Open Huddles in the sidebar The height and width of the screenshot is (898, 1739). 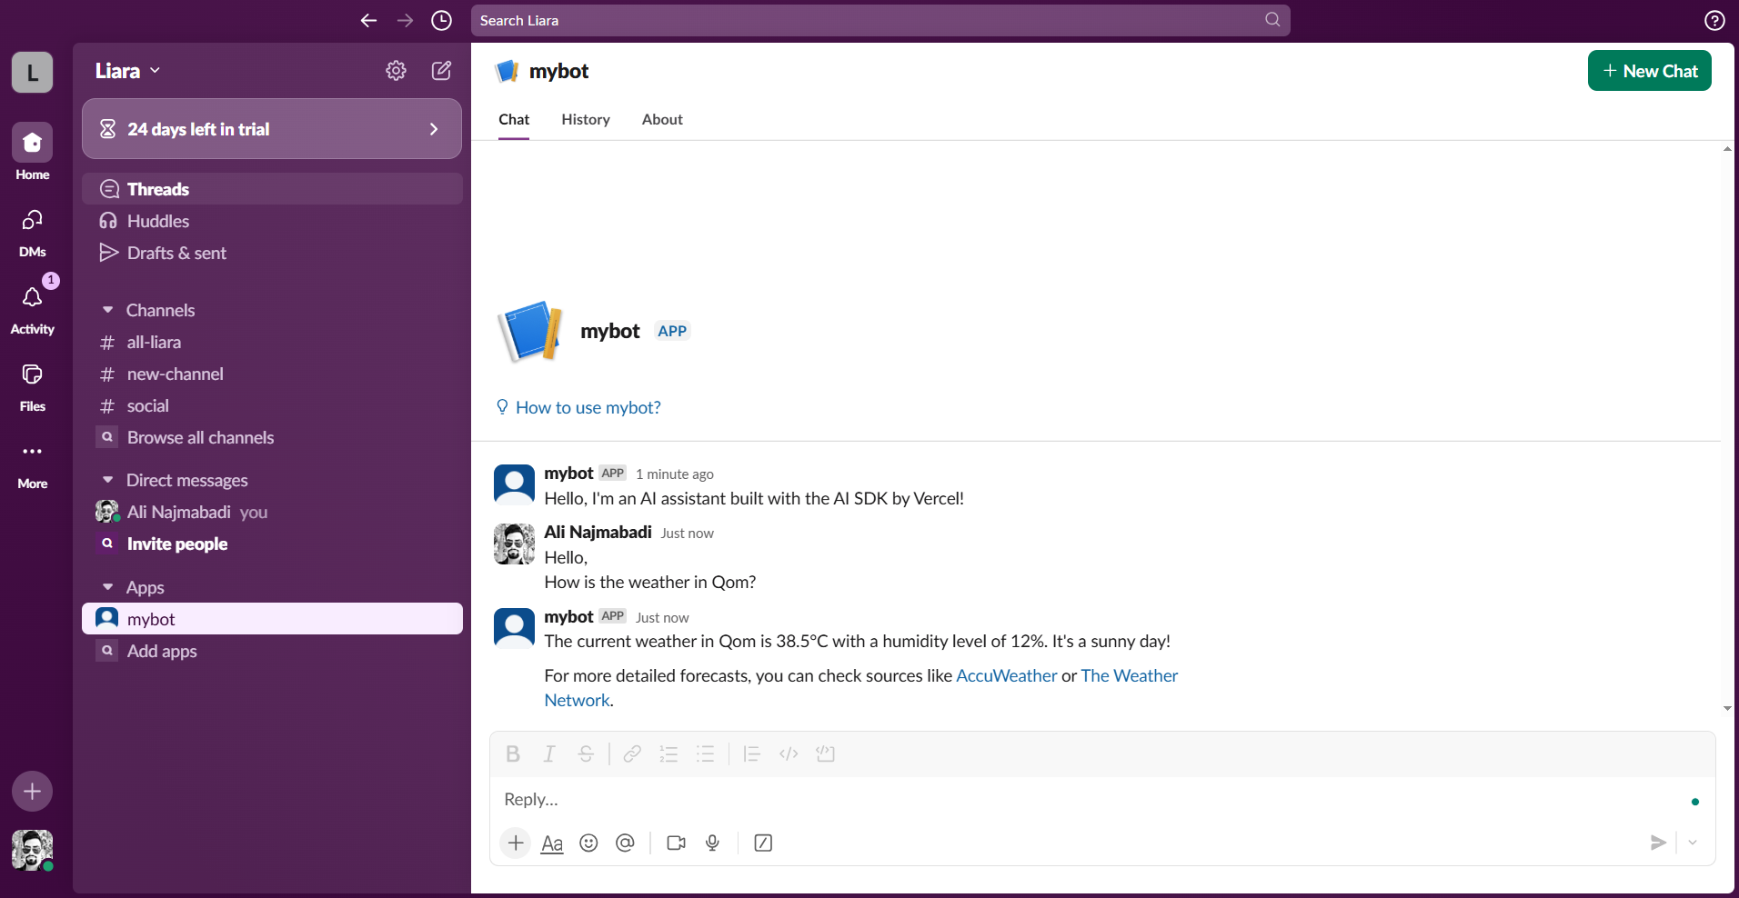coord(272,221)
